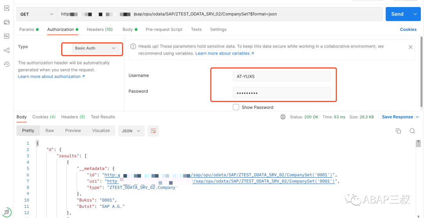Click the "Bukrs": "0001" line
Screen dimensions: 424x218
coord(97,200)
